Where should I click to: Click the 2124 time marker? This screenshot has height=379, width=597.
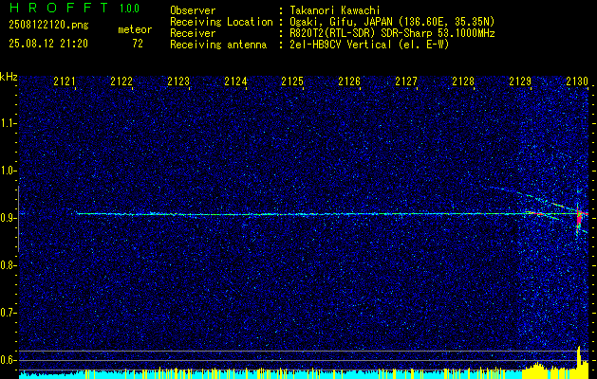coord(235,81)
